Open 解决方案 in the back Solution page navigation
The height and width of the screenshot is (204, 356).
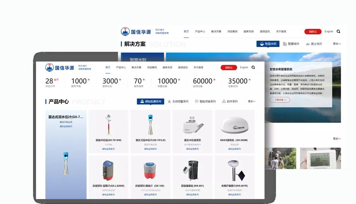(x=216, y=31)
